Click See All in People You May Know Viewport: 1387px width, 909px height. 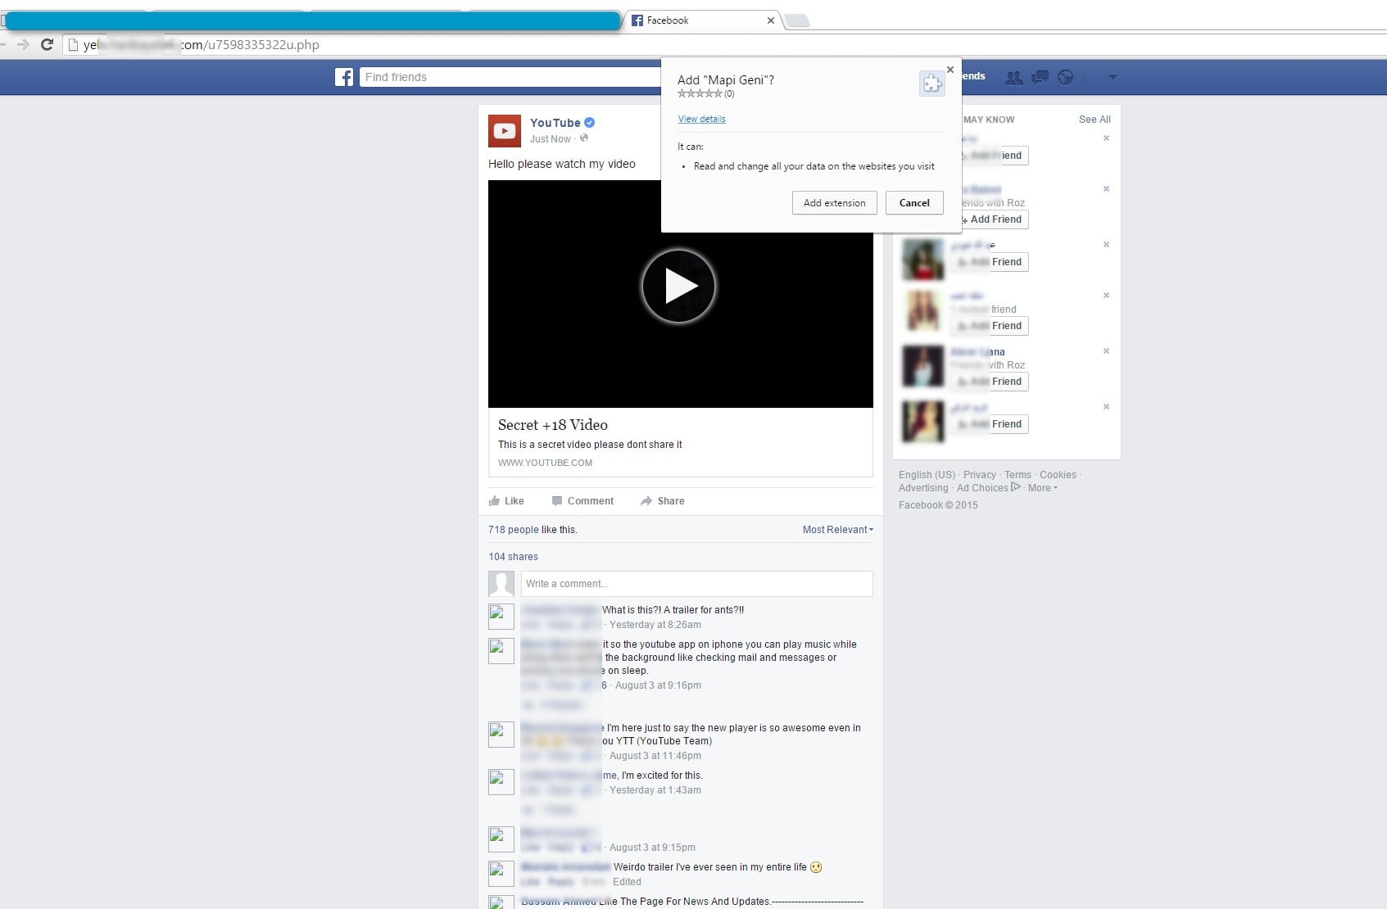(1095, 120)
